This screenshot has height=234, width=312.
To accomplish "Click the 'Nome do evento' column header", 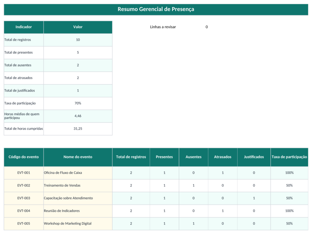I will [x=78, y=157].
